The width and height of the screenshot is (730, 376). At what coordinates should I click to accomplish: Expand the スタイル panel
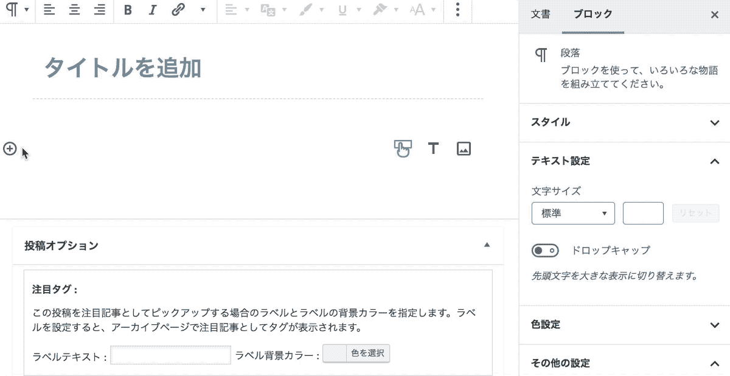coord(624,122)
